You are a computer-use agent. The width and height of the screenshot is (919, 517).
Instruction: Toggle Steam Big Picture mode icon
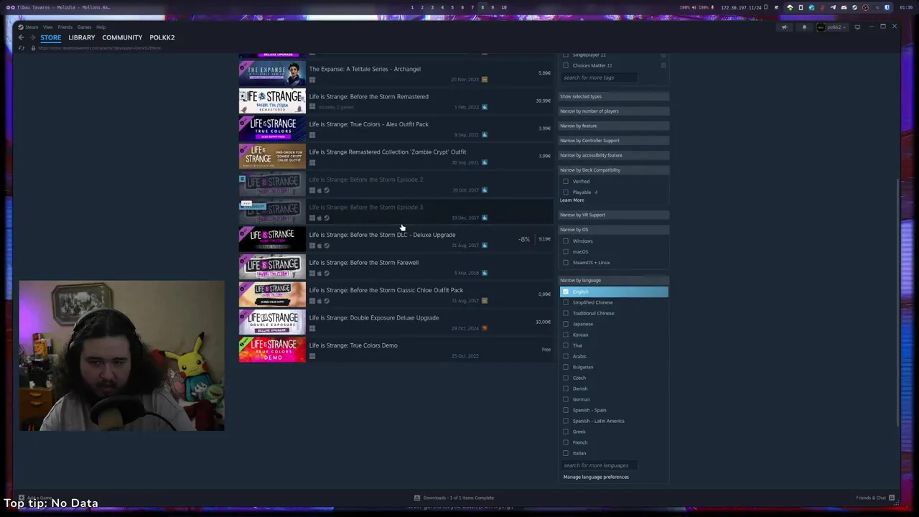click(x=857, y=27)
